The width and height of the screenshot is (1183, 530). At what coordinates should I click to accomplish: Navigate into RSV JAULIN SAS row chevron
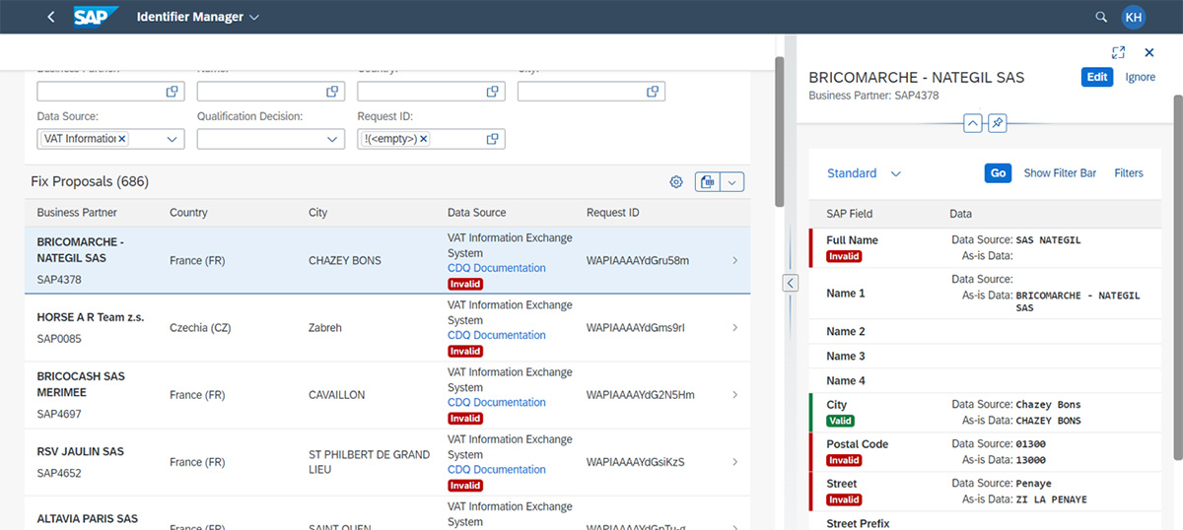coord(734,461)
